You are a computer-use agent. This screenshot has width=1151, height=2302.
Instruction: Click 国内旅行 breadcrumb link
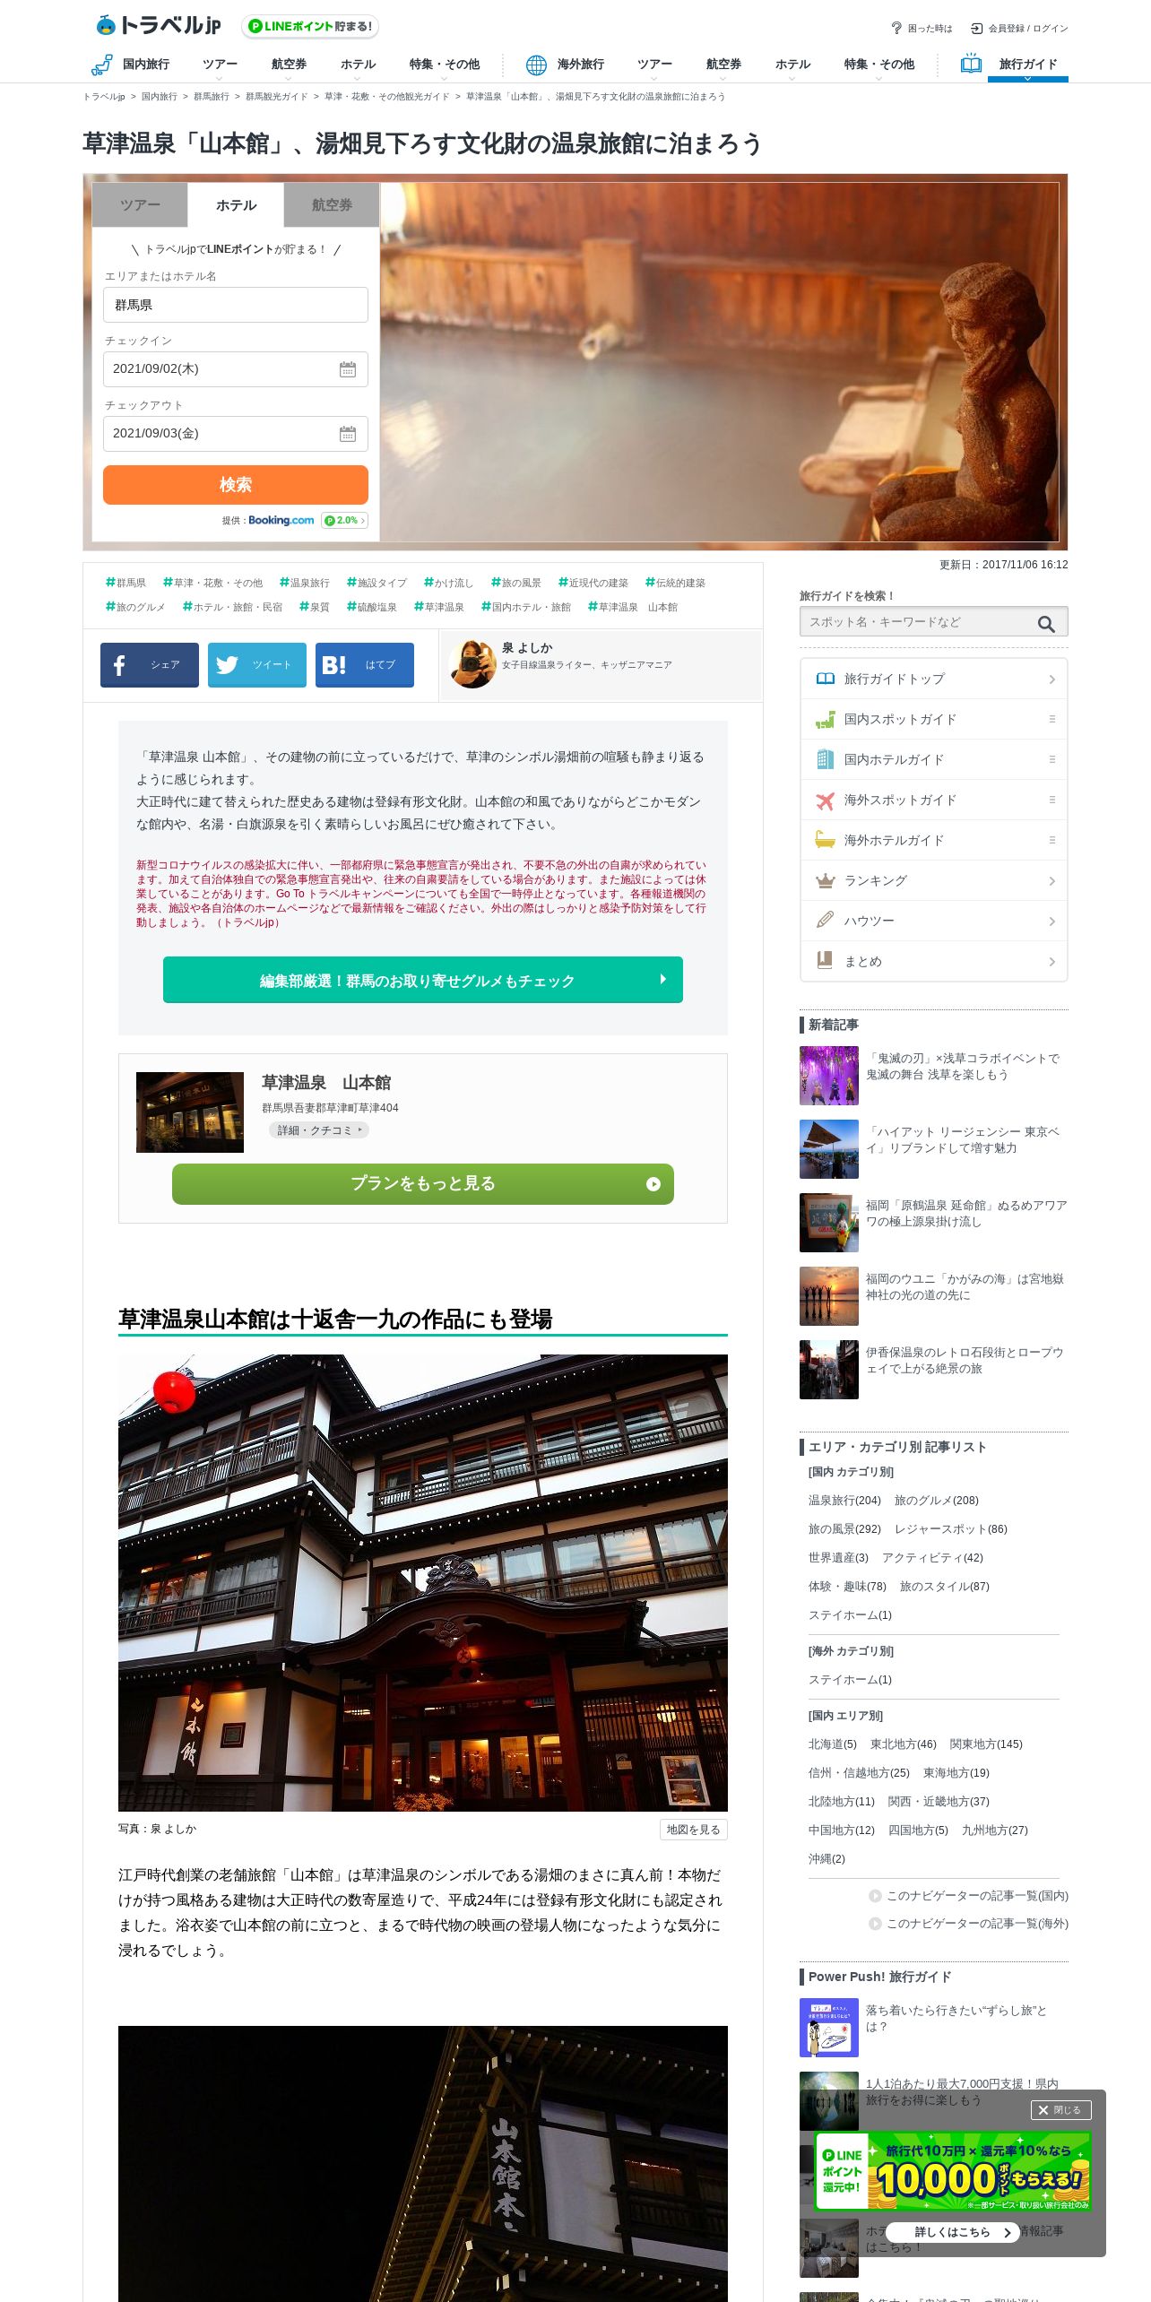click(159, 97)
